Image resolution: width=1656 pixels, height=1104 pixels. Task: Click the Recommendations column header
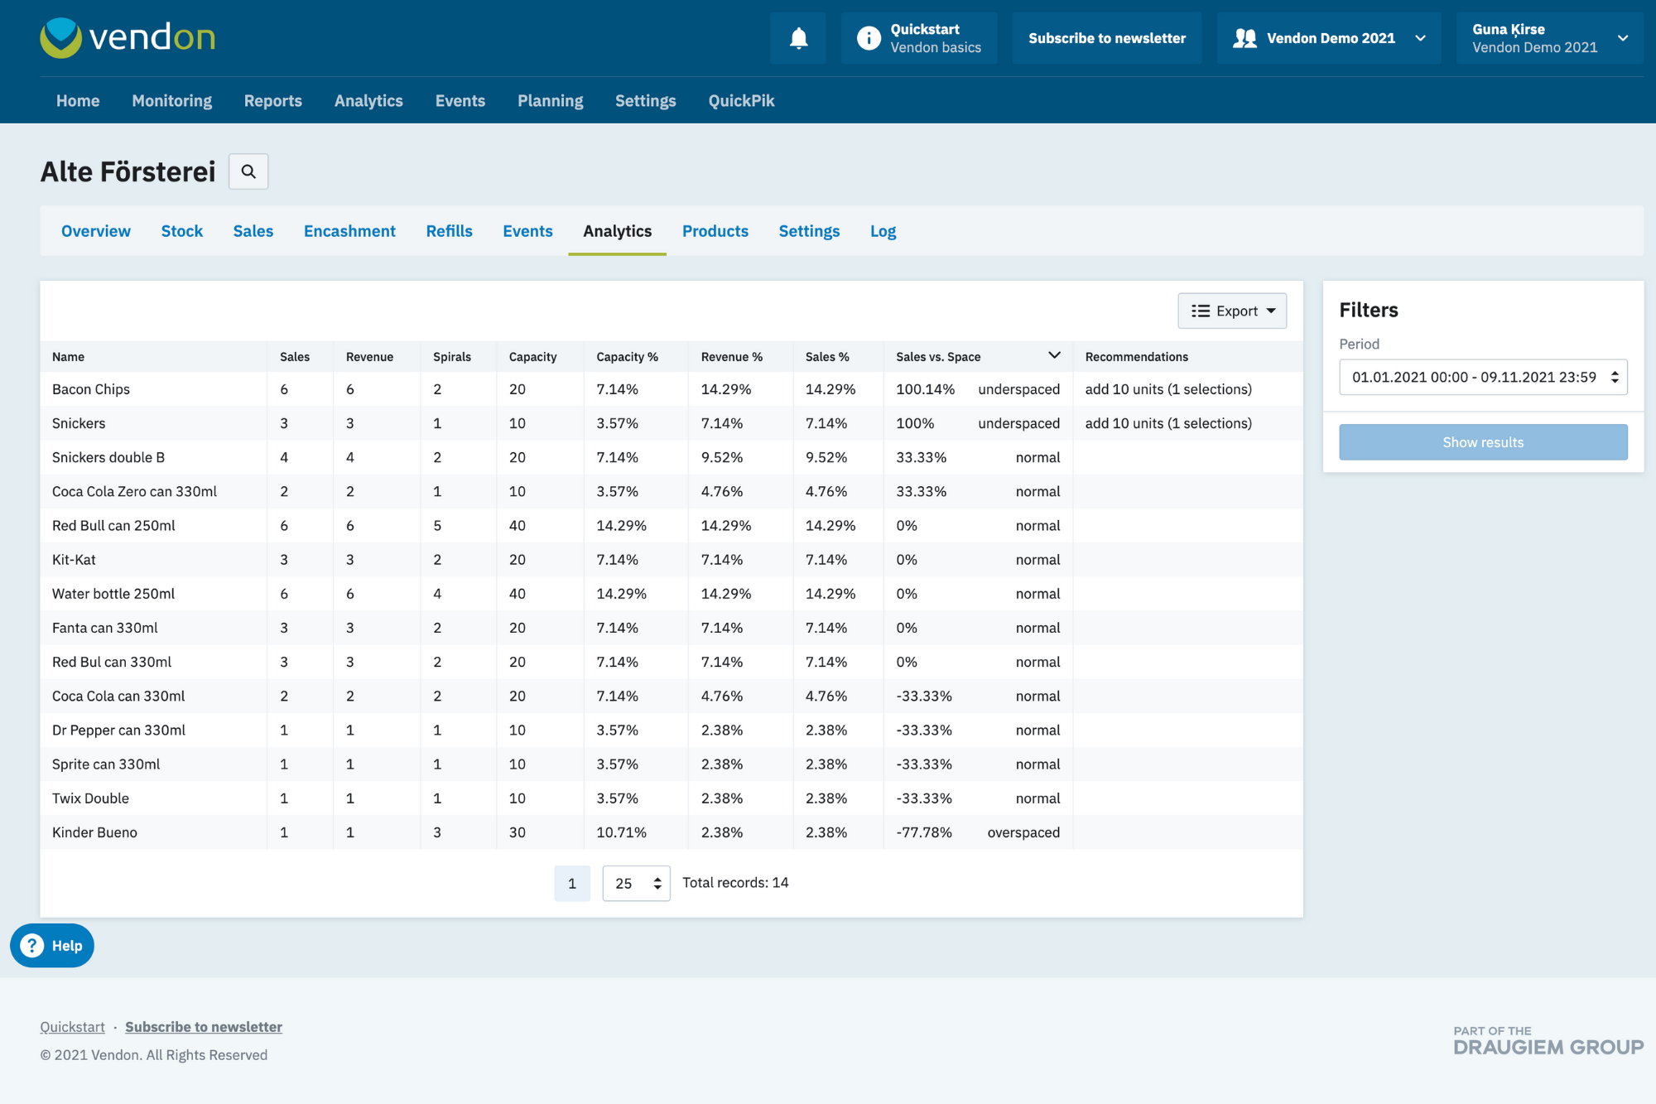tap(1136, 356)
